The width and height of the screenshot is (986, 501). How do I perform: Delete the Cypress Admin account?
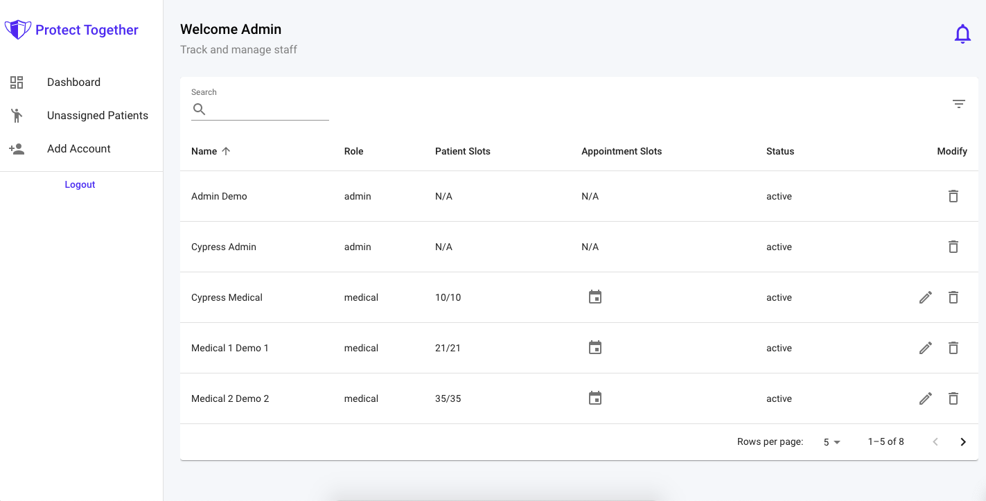(x=953, y=247)
